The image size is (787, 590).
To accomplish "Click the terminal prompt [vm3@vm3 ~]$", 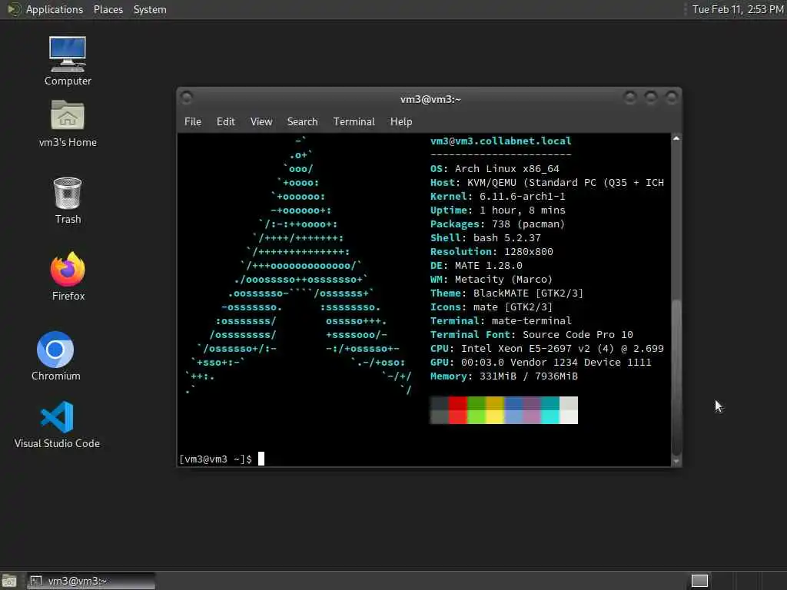I will (x=216, y=459).
